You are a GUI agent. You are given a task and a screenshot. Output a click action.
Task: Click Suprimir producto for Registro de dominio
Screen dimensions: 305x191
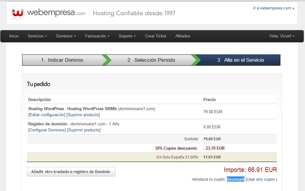pyautogui.click(x=84, y=130)
